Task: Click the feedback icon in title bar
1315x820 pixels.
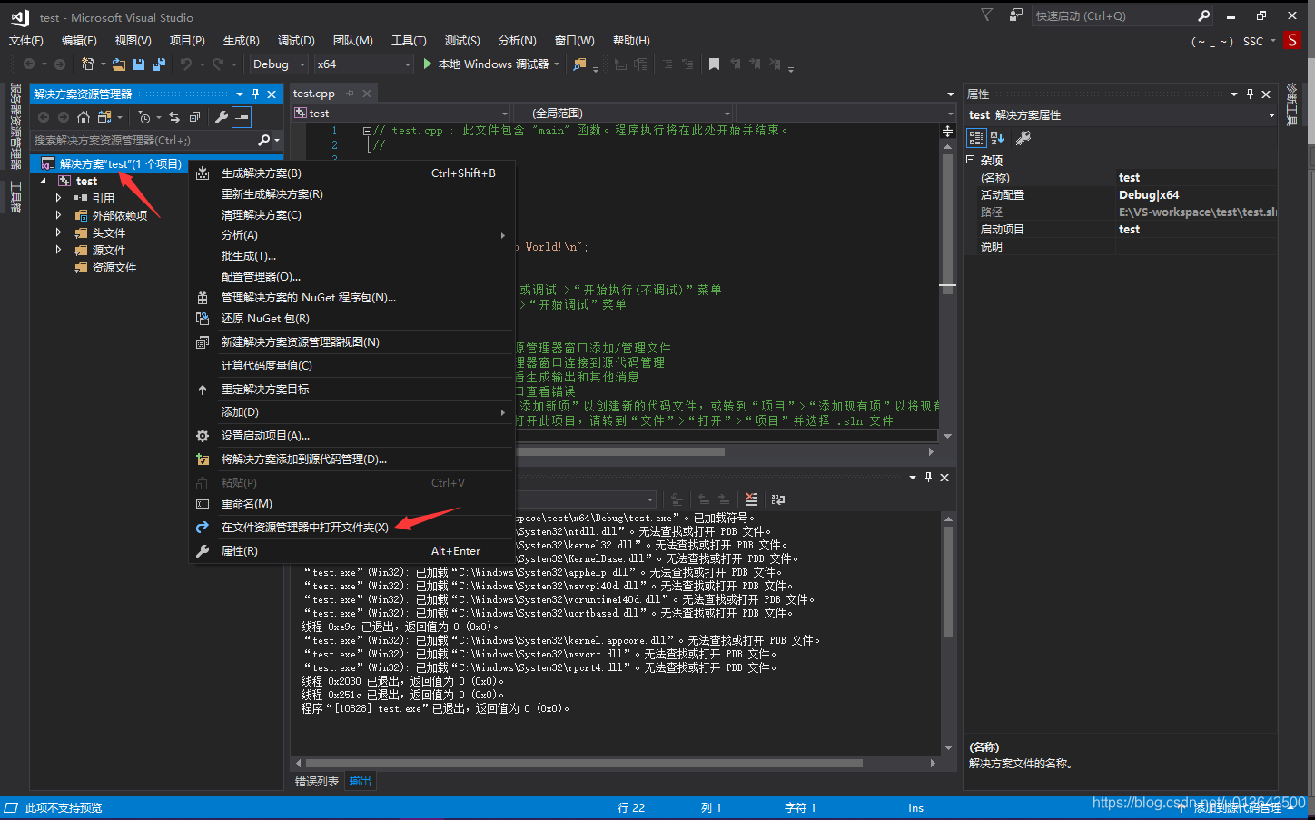Action: tap(1016, 15)
